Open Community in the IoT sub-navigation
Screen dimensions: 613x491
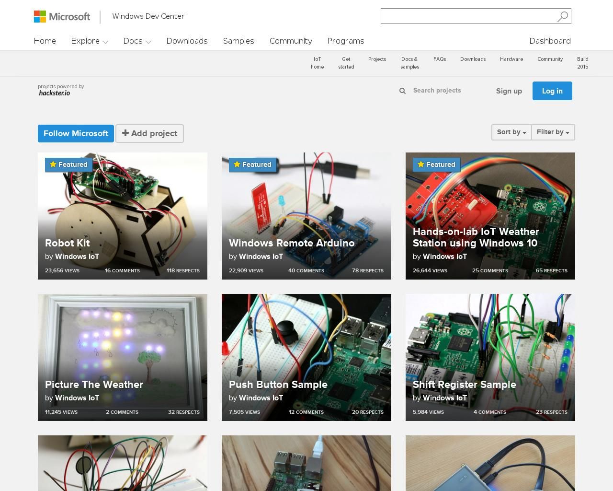click(550, 59)
